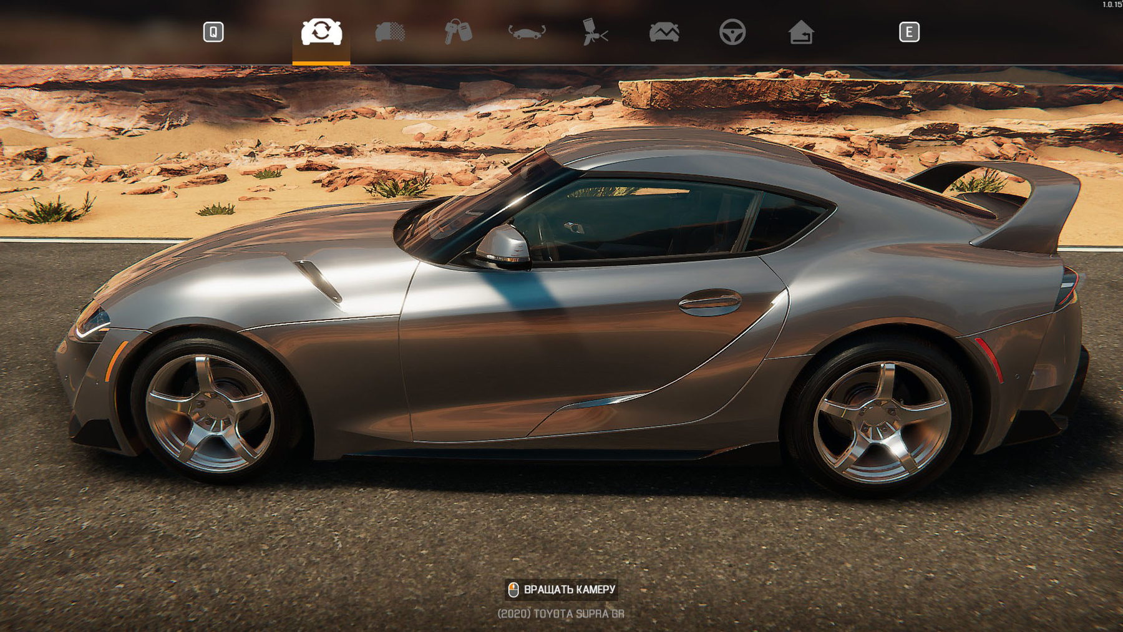Open the paint spray gun tool
1123x632 pixels.
coord(595,32)
